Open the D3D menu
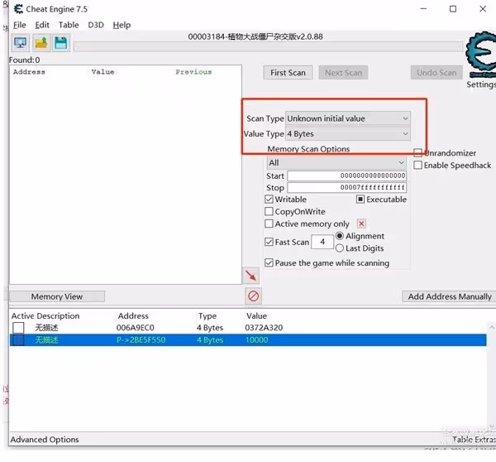The height and width of the screenshot is (462, 496). (96, 25)
